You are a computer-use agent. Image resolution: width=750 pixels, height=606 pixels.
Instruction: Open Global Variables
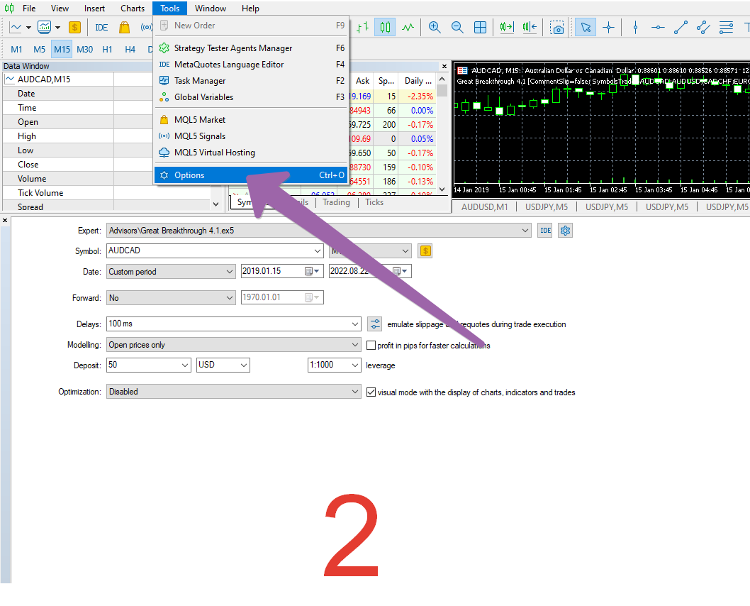[251, 97]
